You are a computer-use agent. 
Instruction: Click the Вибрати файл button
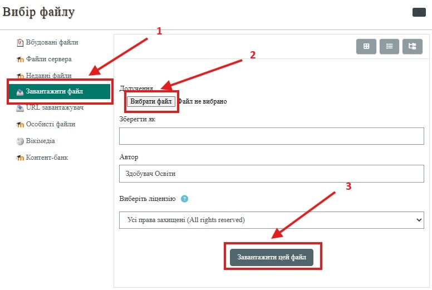tap(151, 101)
